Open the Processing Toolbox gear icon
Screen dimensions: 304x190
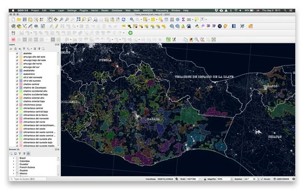click(x=177, y=19)
